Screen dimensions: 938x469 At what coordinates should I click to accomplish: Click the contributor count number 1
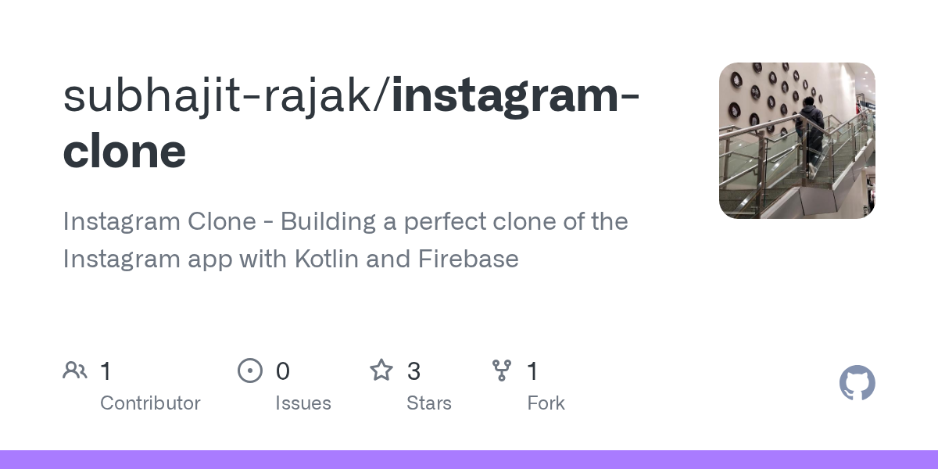pos(106,371)
